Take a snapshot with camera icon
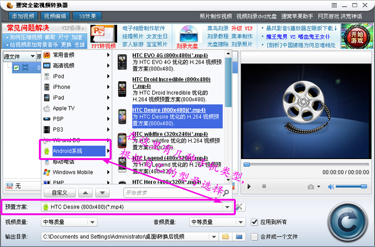 coord(311,187)
